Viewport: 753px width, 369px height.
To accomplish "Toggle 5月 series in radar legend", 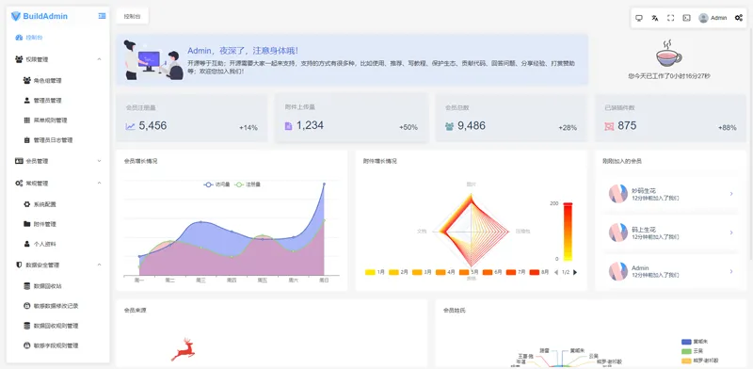I will point(469,272).
